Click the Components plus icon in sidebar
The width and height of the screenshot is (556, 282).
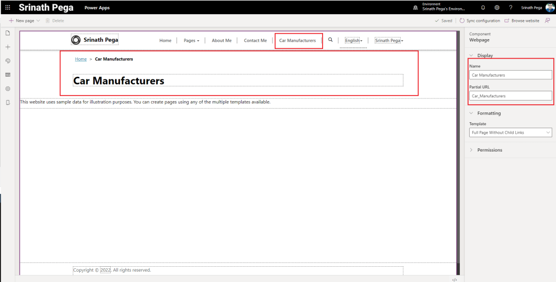pos(8,47)
